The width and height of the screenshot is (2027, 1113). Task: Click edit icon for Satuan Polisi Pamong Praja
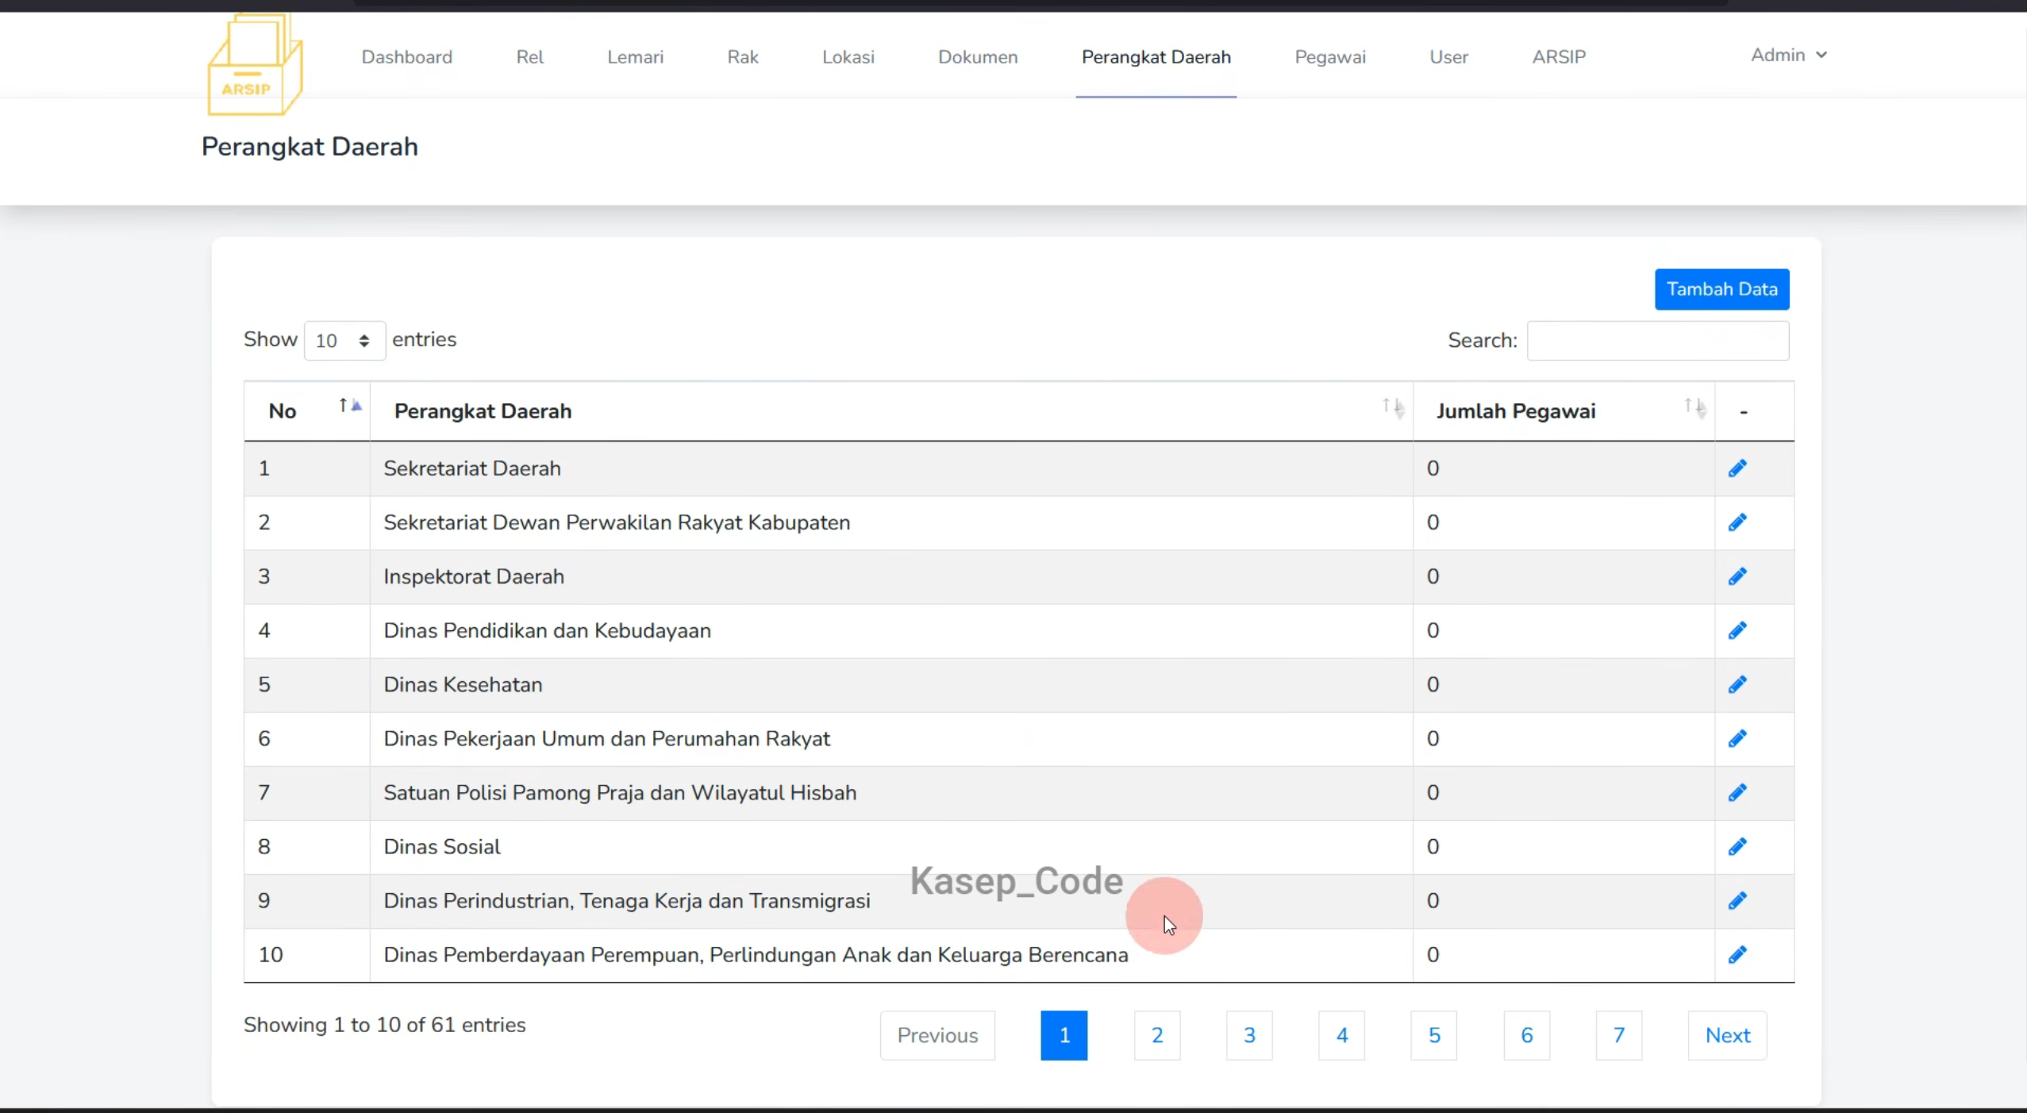[1737, 792]
